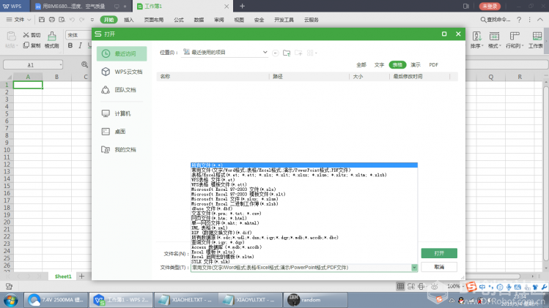Click the green 打开 button
This screenshot has height=308, width=549.
pyautogui.click(x=439, y=253)
